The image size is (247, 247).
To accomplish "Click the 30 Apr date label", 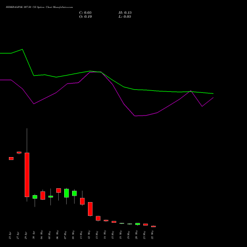I will tap(34, 235).
